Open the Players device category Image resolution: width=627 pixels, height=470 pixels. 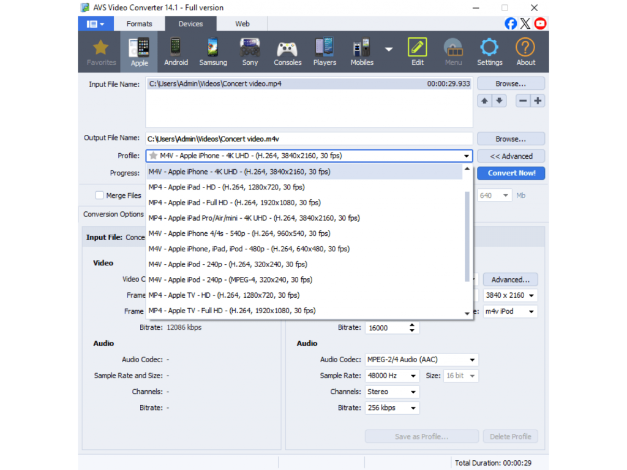click(x=325, y=52)
